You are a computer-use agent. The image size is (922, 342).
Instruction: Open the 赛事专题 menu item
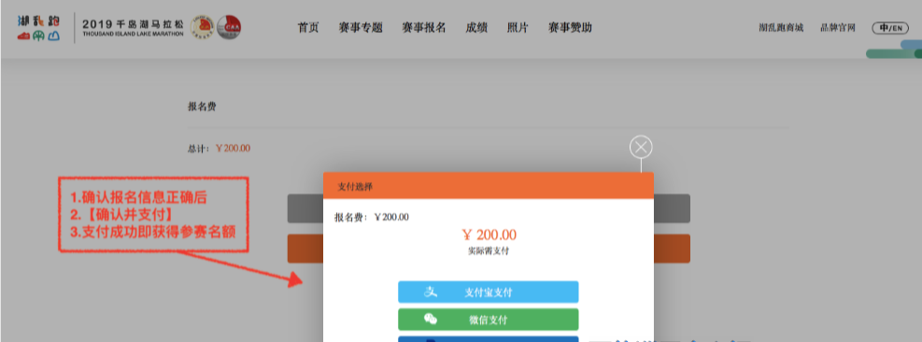click(361, 28)
